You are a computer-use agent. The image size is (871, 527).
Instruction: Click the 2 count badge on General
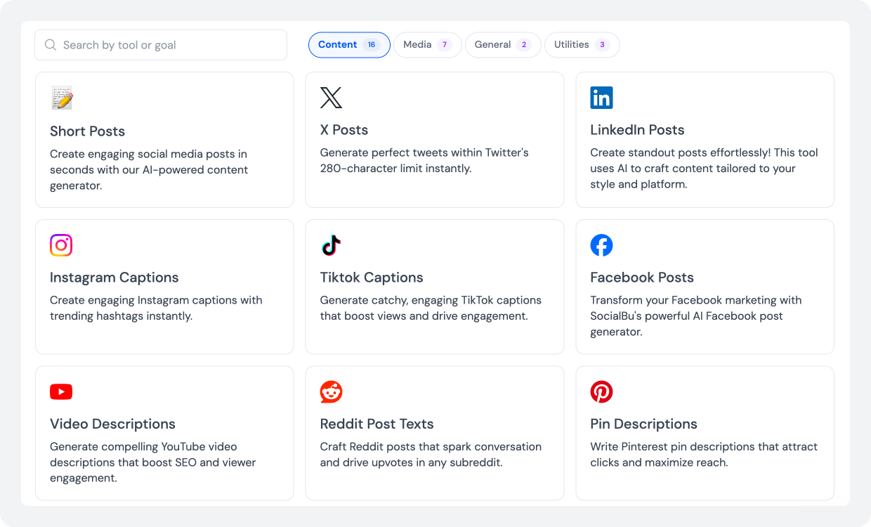[523, 45]
